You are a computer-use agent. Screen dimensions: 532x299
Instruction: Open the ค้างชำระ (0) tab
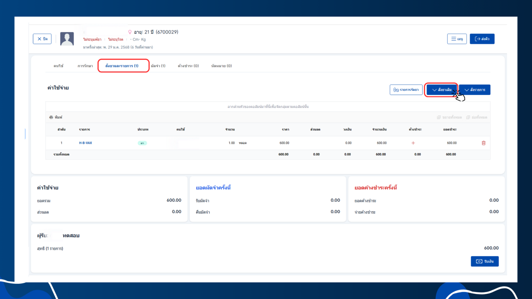[188, 66]
